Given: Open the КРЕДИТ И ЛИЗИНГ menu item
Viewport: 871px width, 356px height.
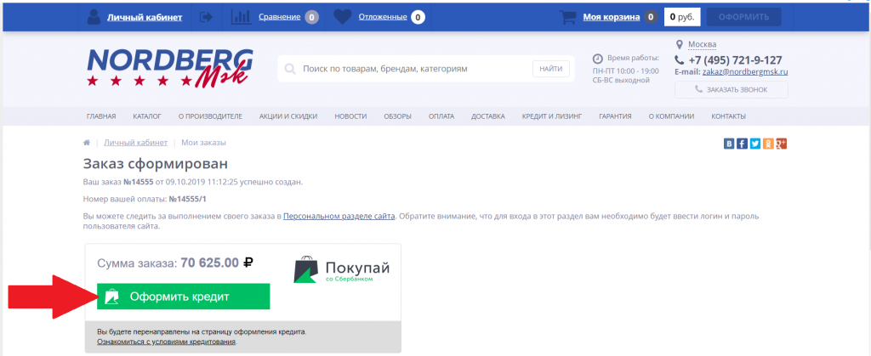Looking at the screenshot, I should coord(551,116).
